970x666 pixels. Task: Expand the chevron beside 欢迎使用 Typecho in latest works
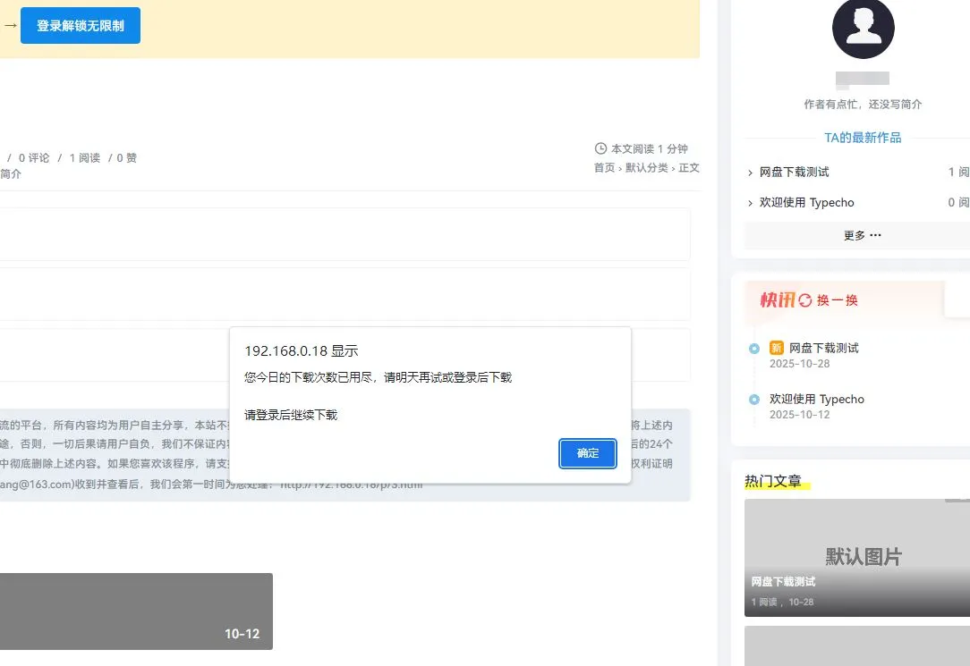pyautogui.click(x=750, y=204)
